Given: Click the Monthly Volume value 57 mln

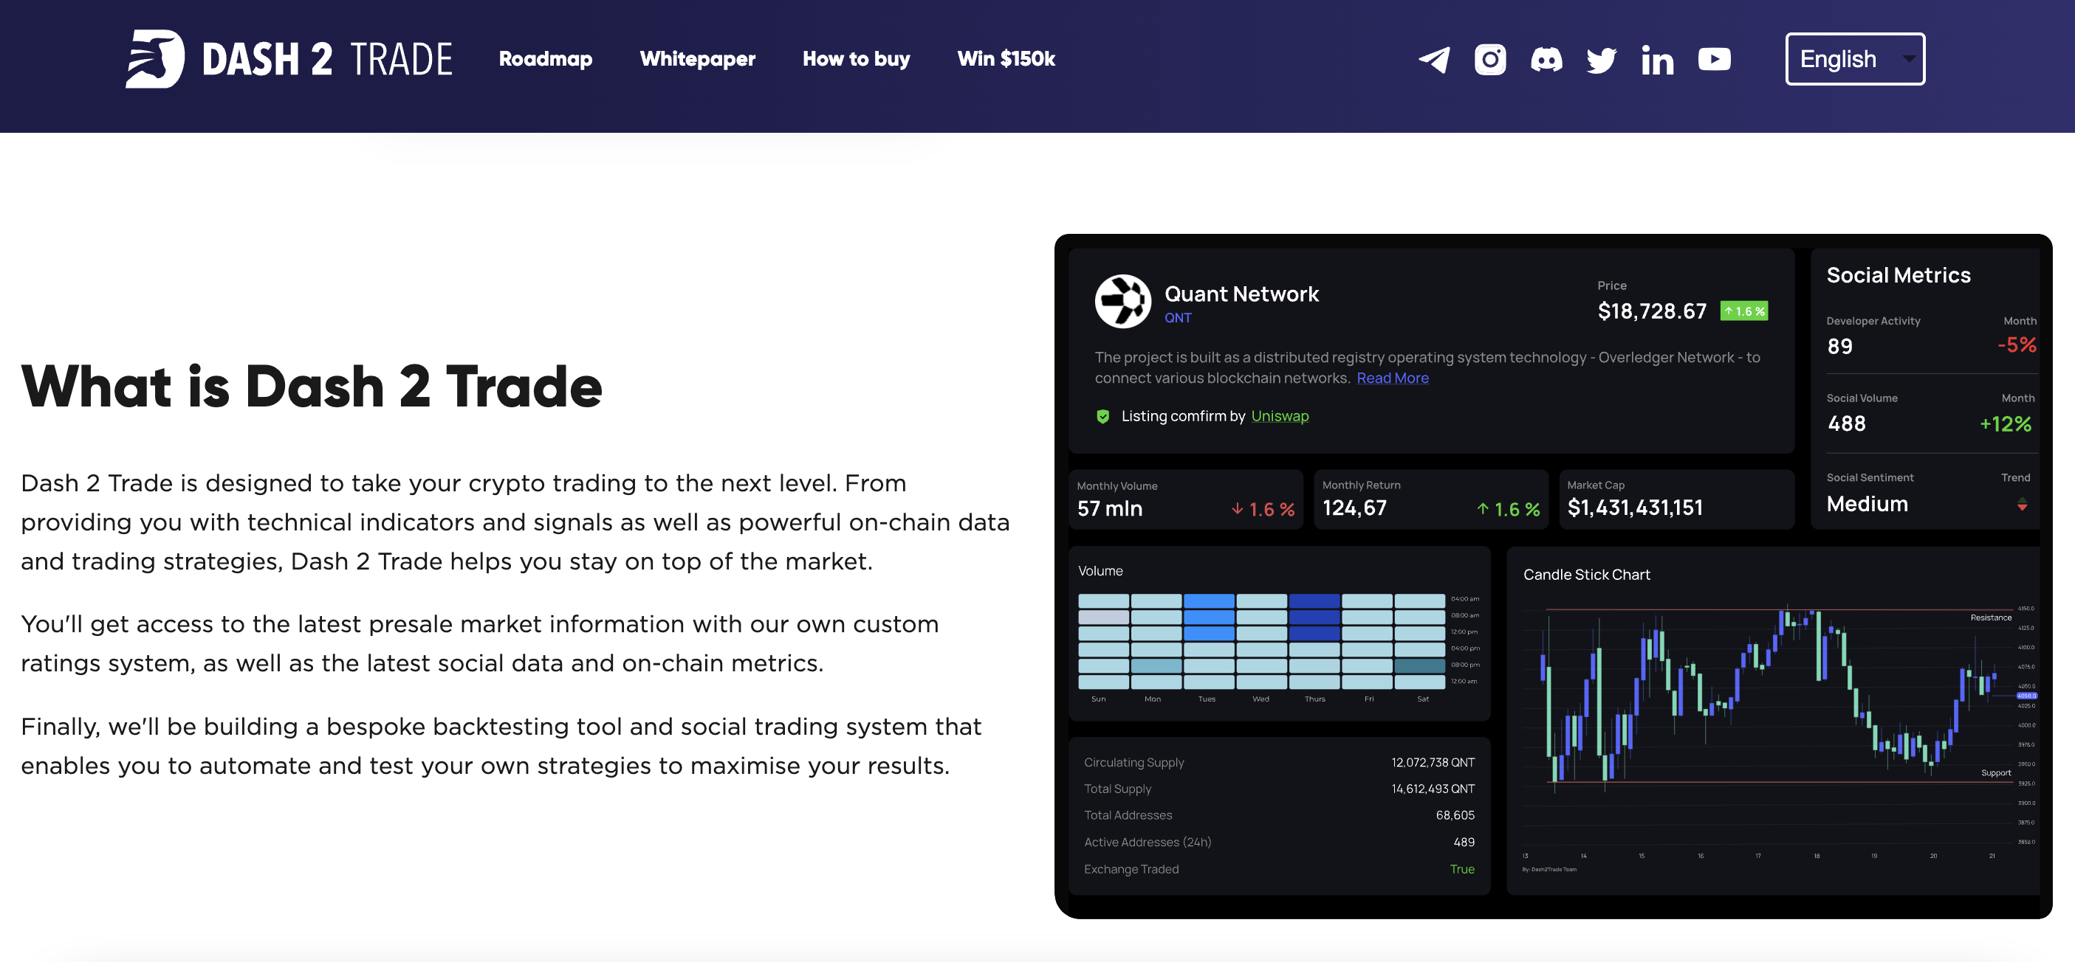Looking at the screenshot, I should coord(1110,509).
